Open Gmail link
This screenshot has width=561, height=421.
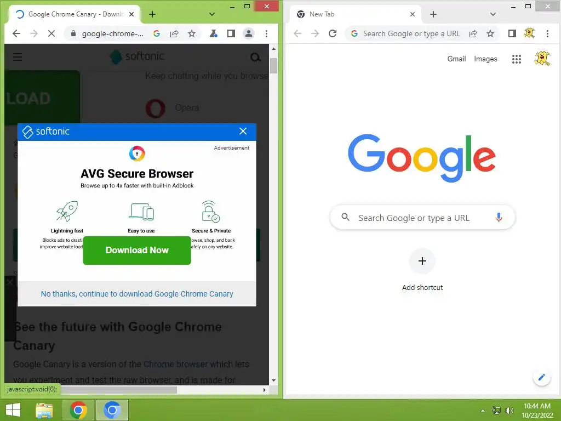(x=456, y=59)
